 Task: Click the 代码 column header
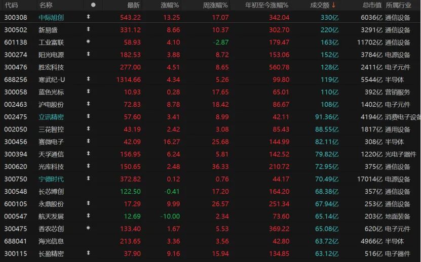tap(11, 5)
